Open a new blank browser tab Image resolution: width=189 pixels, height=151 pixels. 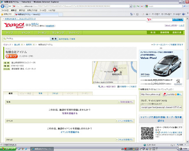(61, 14)
